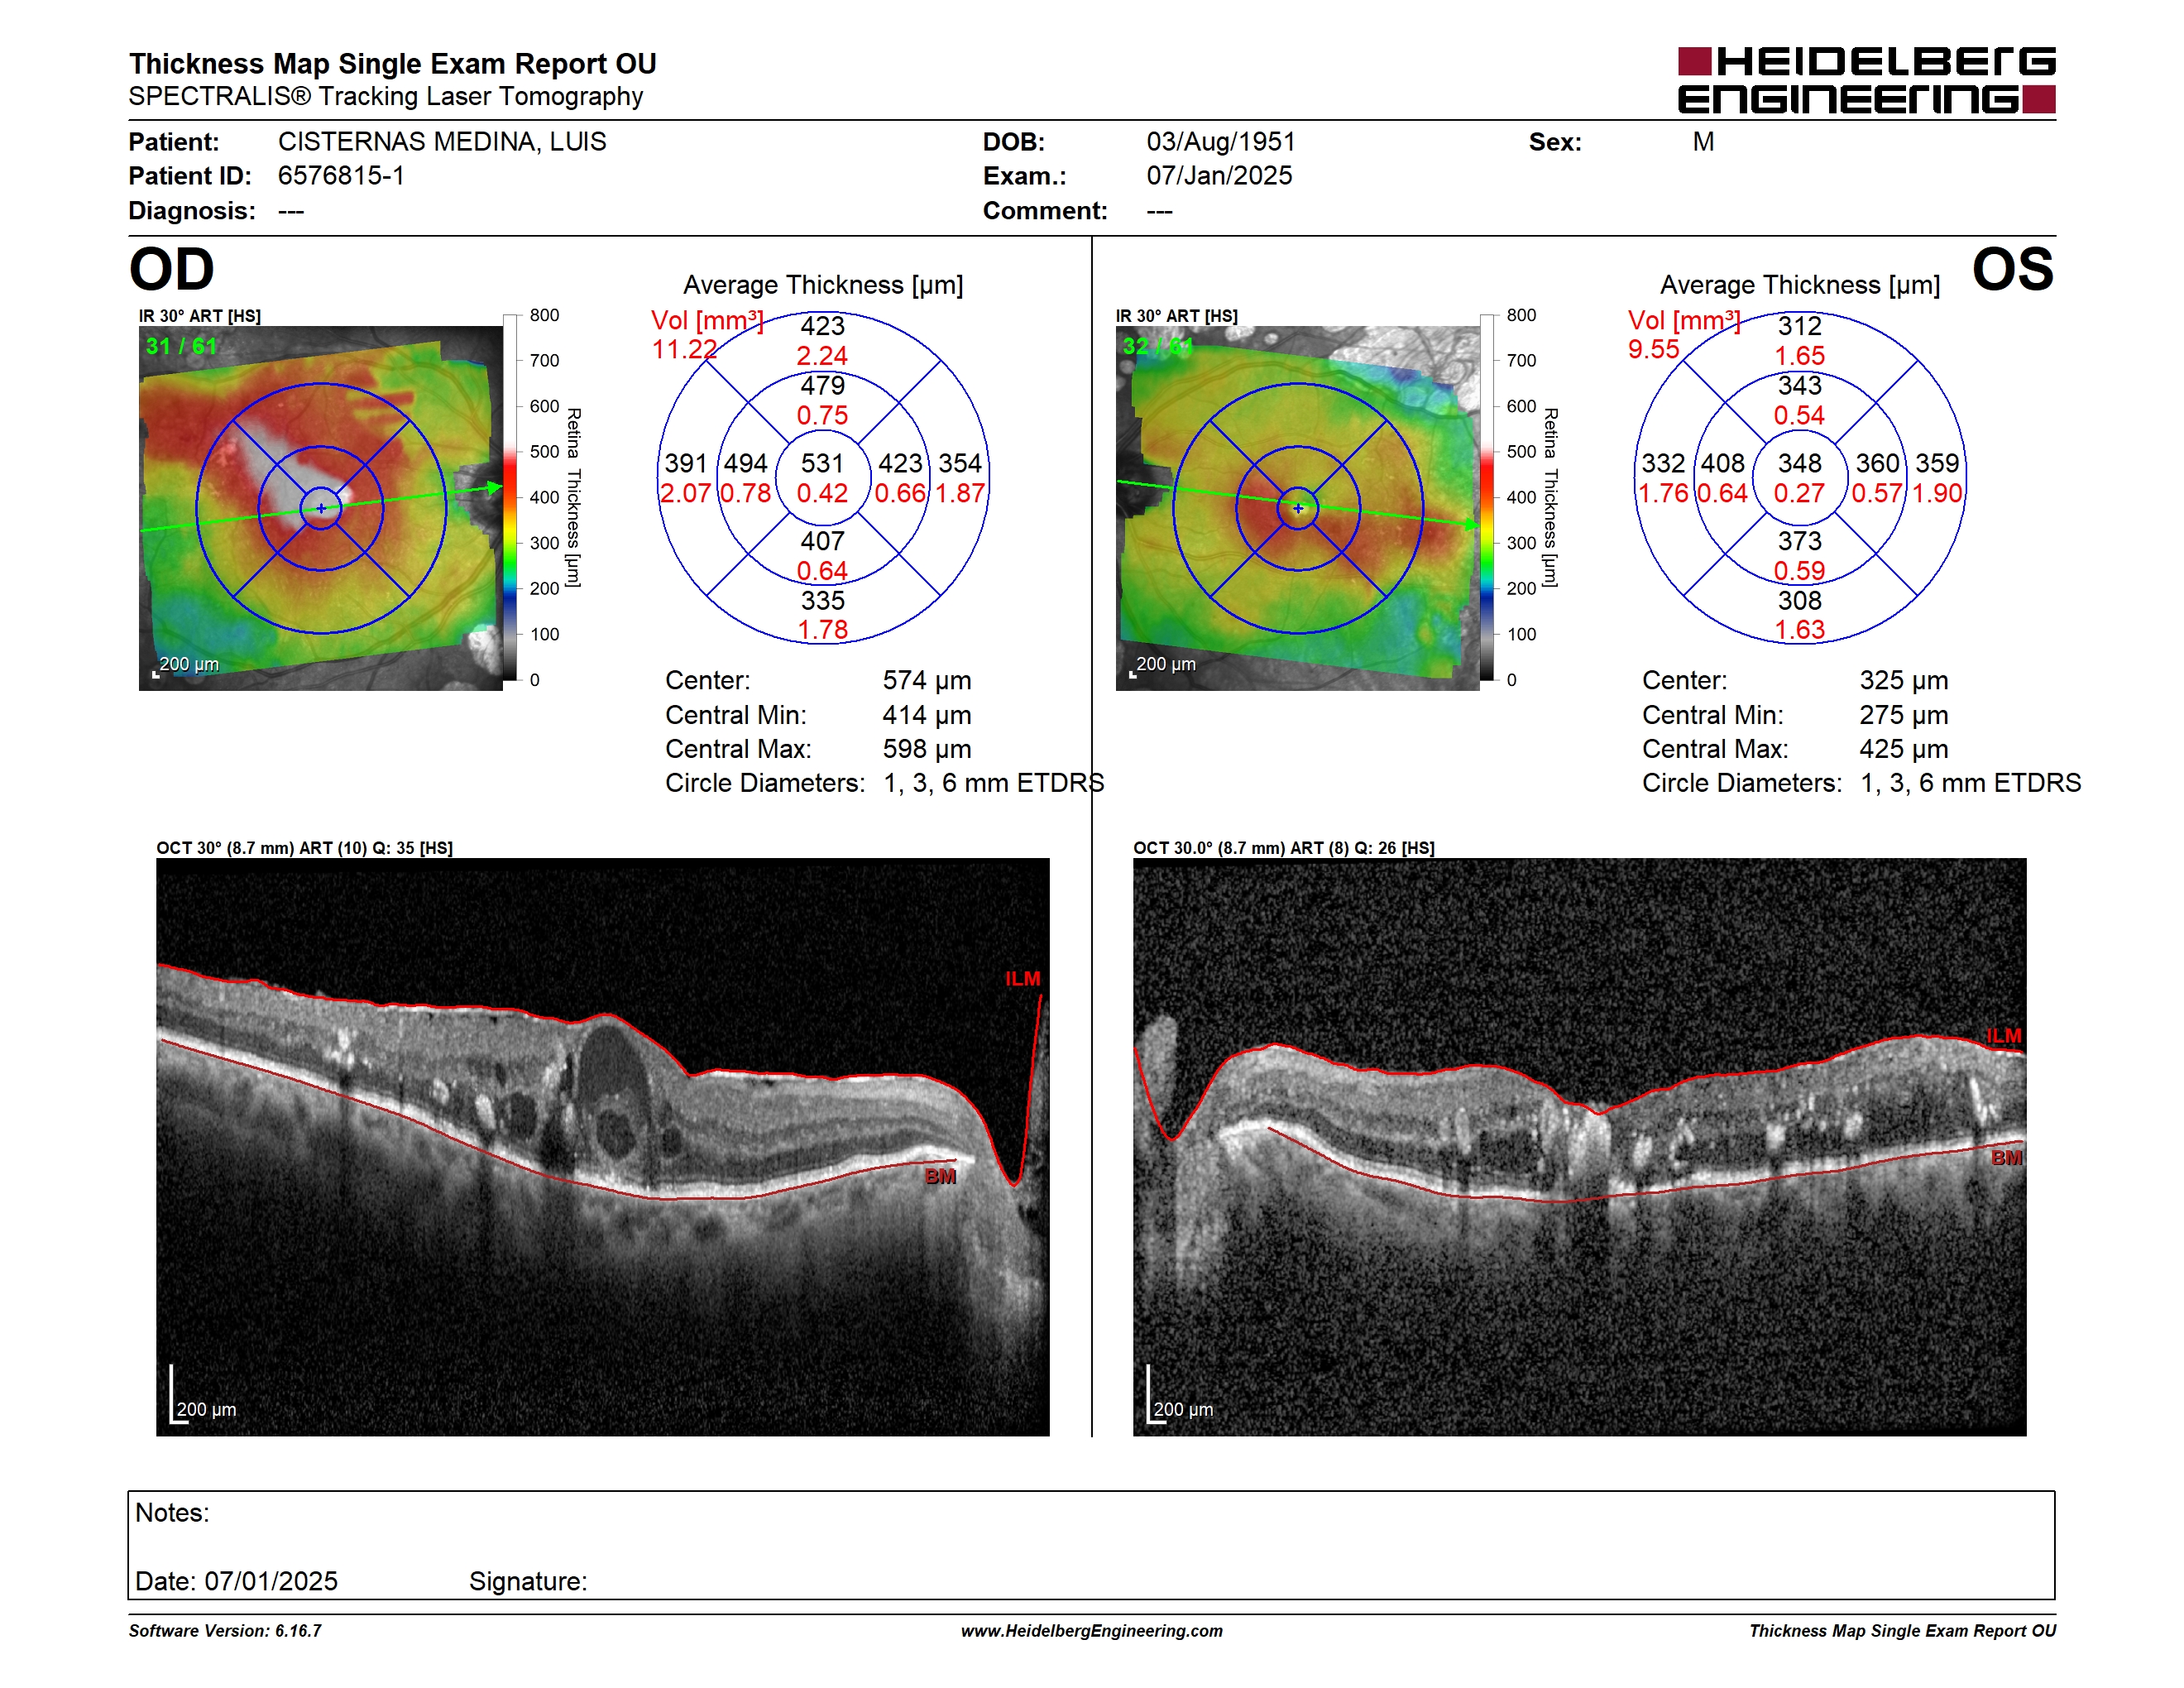
Task: Click OS inner inferior value 373
Action: 1799,541
